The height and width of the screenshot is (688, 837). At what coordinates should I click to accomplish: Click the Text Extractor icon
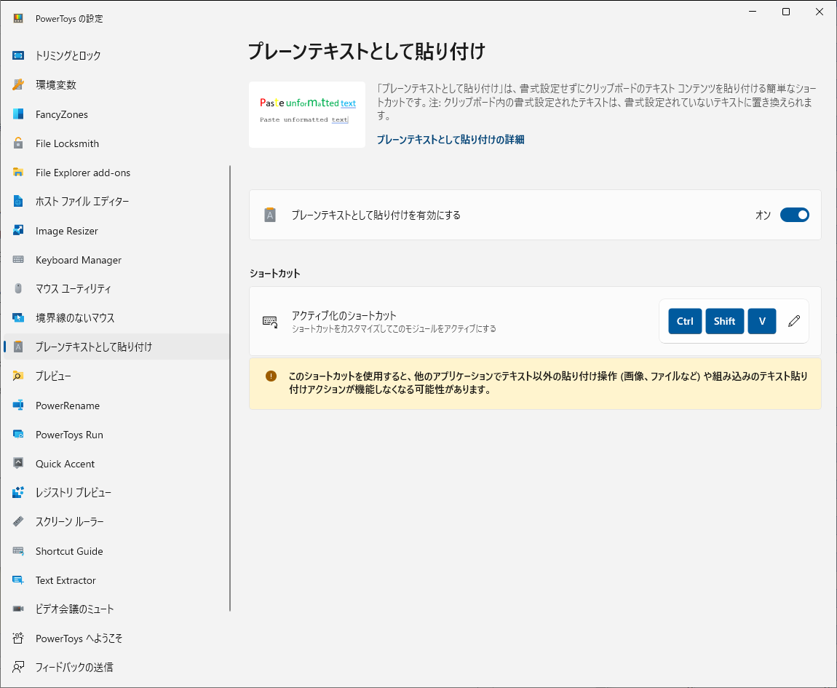[18, 580]
